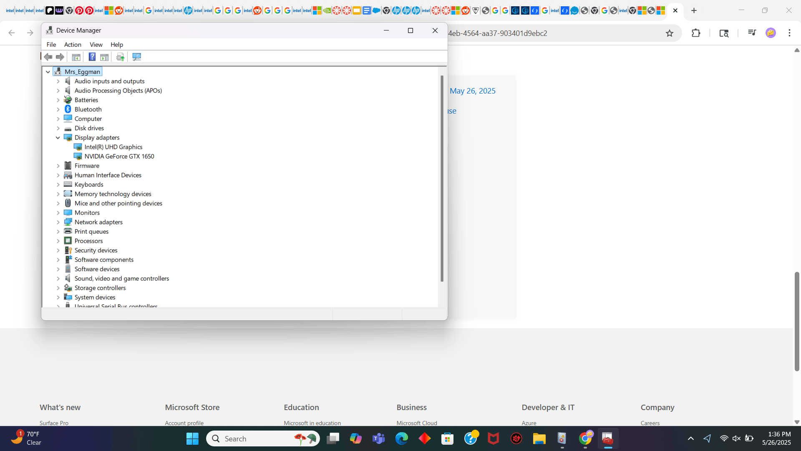This screenshot has width=801, height=451.
Task: Select the Batteries category icon
Action: click(x=68, y=100)
